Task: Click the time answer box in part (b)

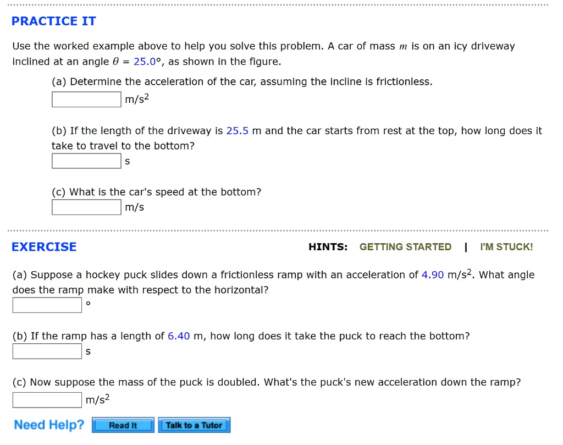Action: [x=86, y=161]
